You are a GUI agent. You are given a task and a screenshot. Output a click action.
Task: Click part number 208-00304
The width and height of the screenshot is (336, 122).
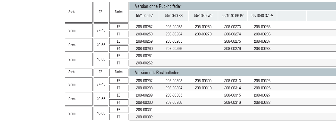[174, 88]
